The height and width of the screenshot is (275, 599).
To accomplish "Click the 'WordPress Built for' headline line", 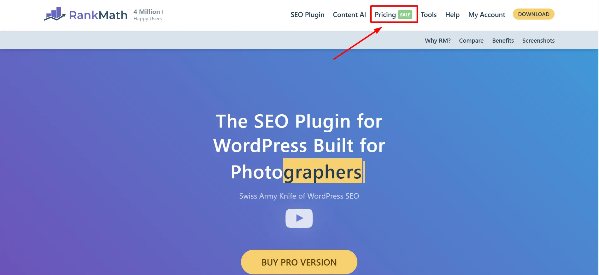I will (x=299, y=146).
